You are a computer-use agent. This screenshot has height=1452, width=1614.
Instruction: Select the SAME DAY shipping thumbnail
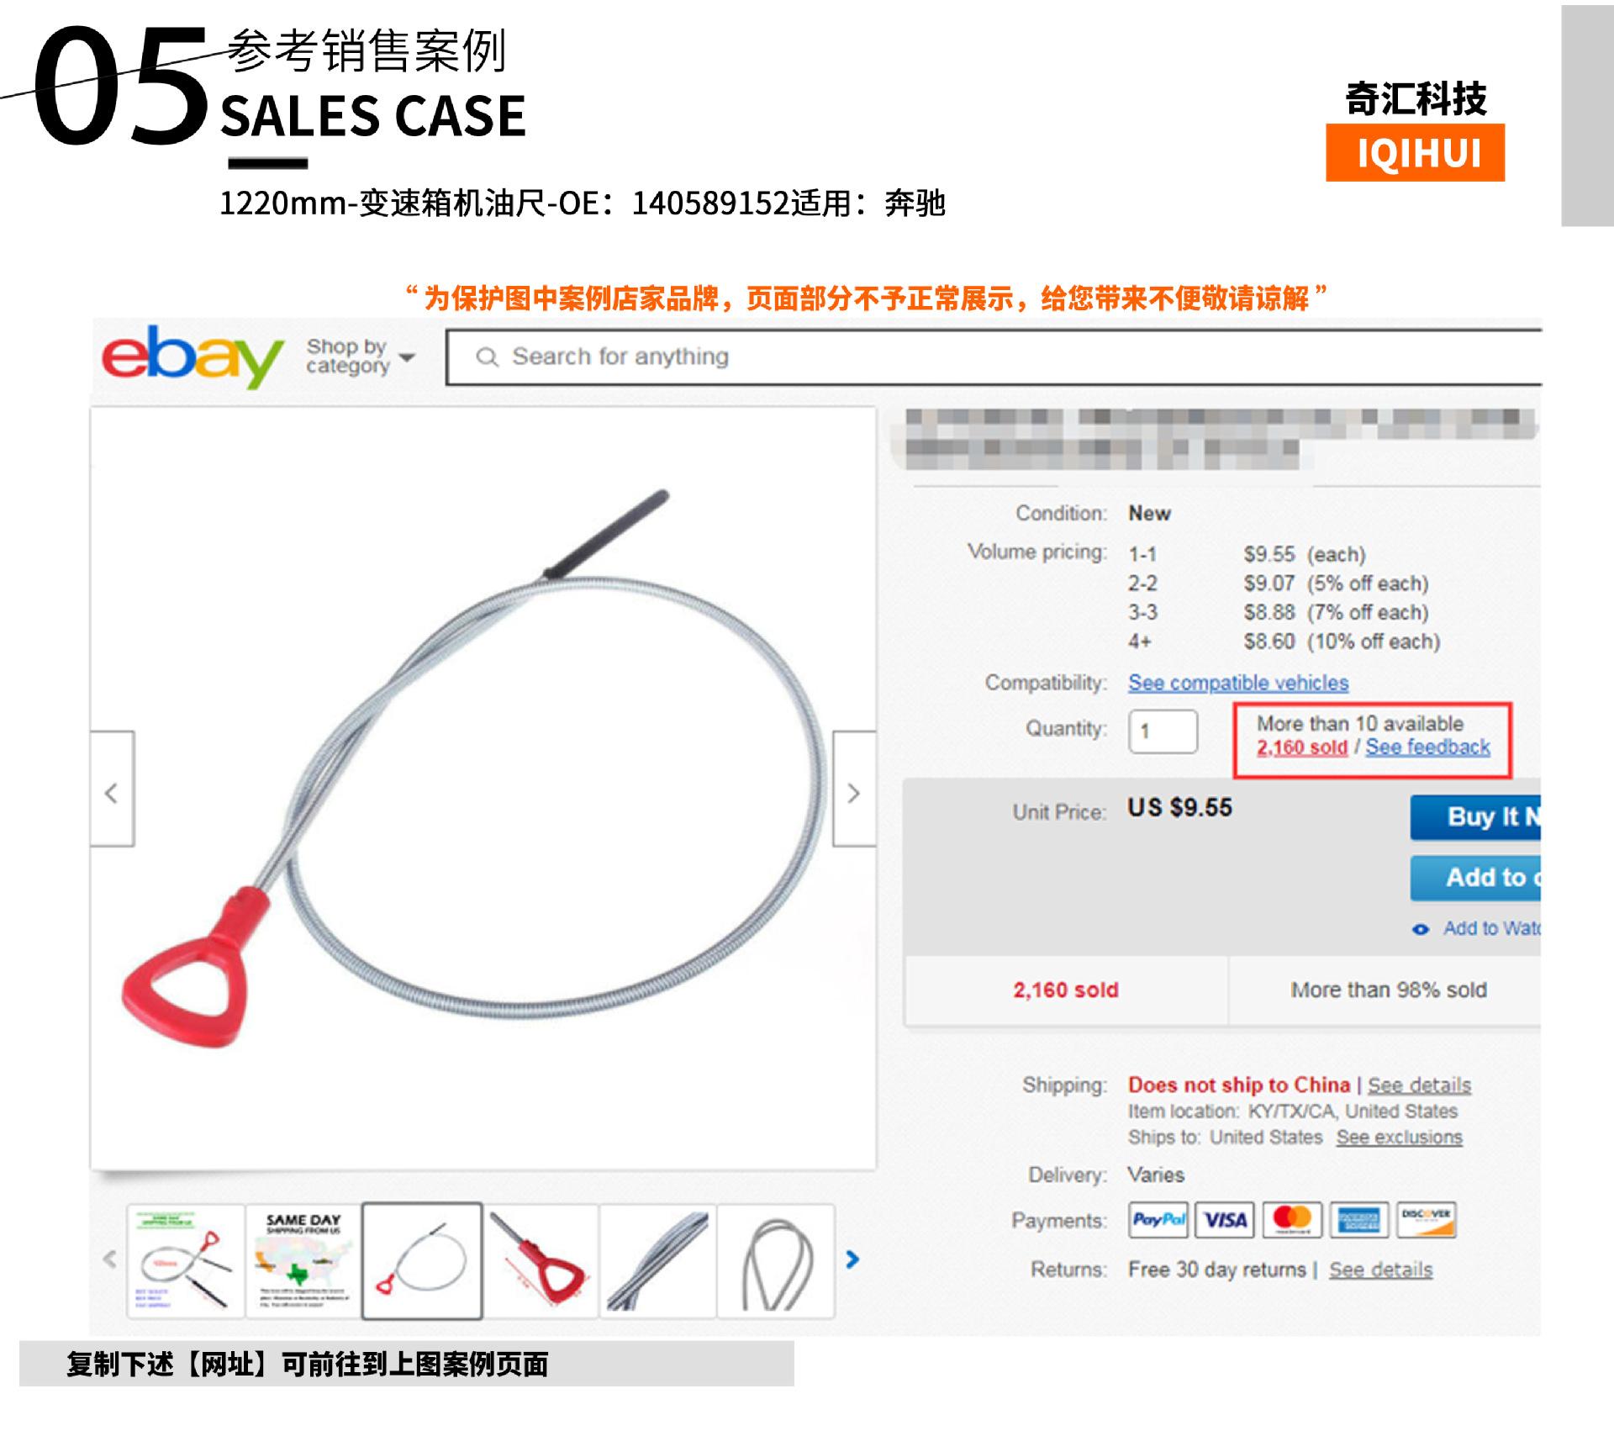click(303, 1260)
